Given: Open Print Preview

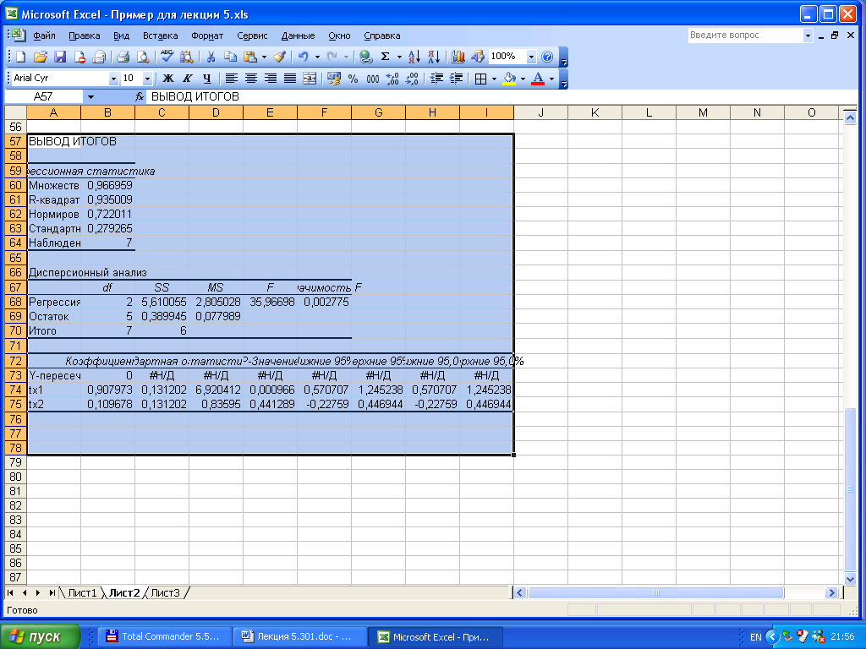Looking at the screenshot, I should pyautogui.click(x=143, y=57).
